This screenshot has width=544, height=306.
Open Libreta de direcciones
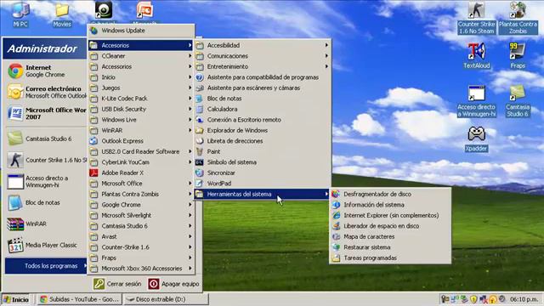pyautogui.click(x=262, y=141)
